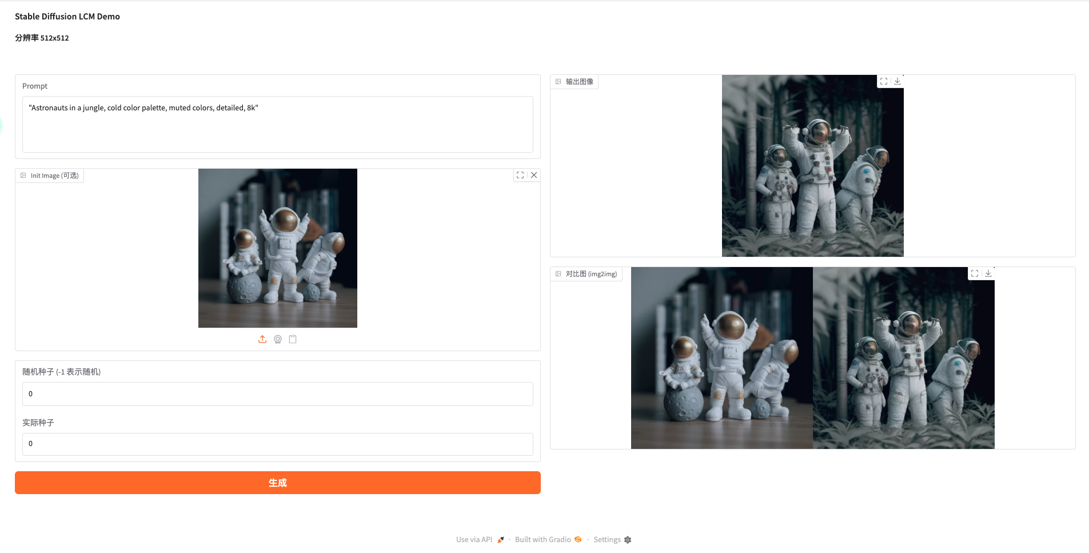Click the side-by-side img2img comparison image
1089x553 pixels.
[x=812, y=358]
